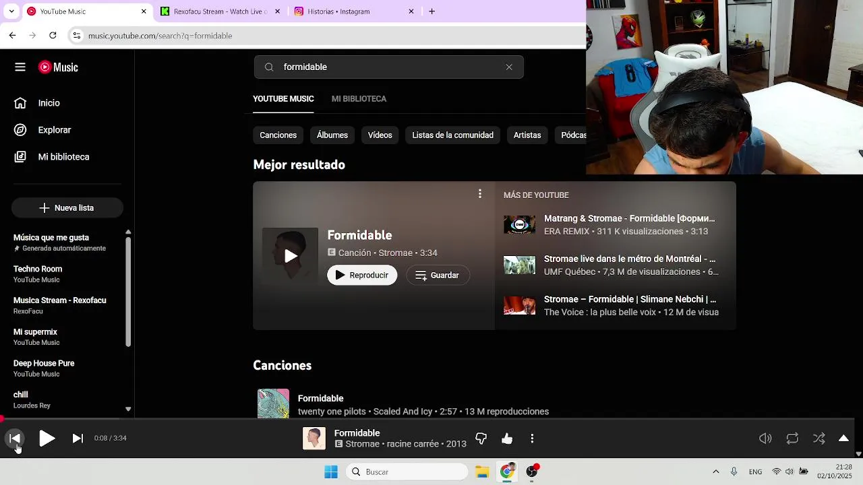
Task: Open a new browser tab
Action: [432, 11]
